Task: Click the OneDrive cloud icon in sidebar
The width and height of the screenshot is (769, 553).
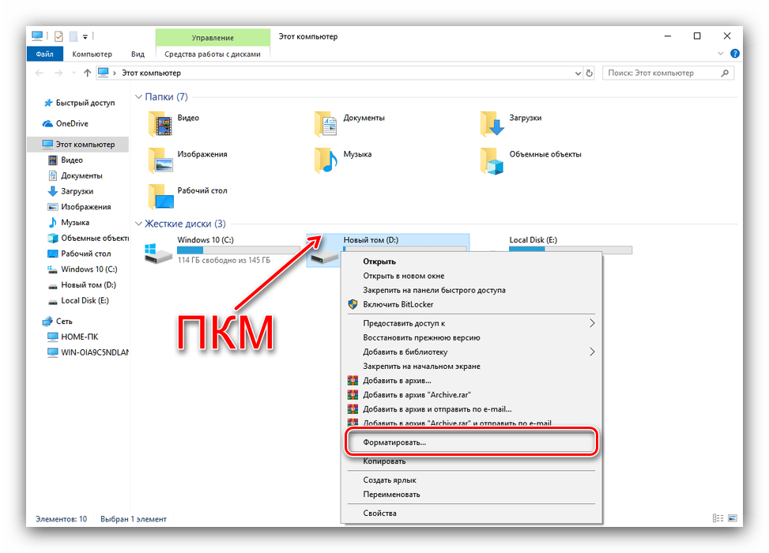Action: coord(47,124)
